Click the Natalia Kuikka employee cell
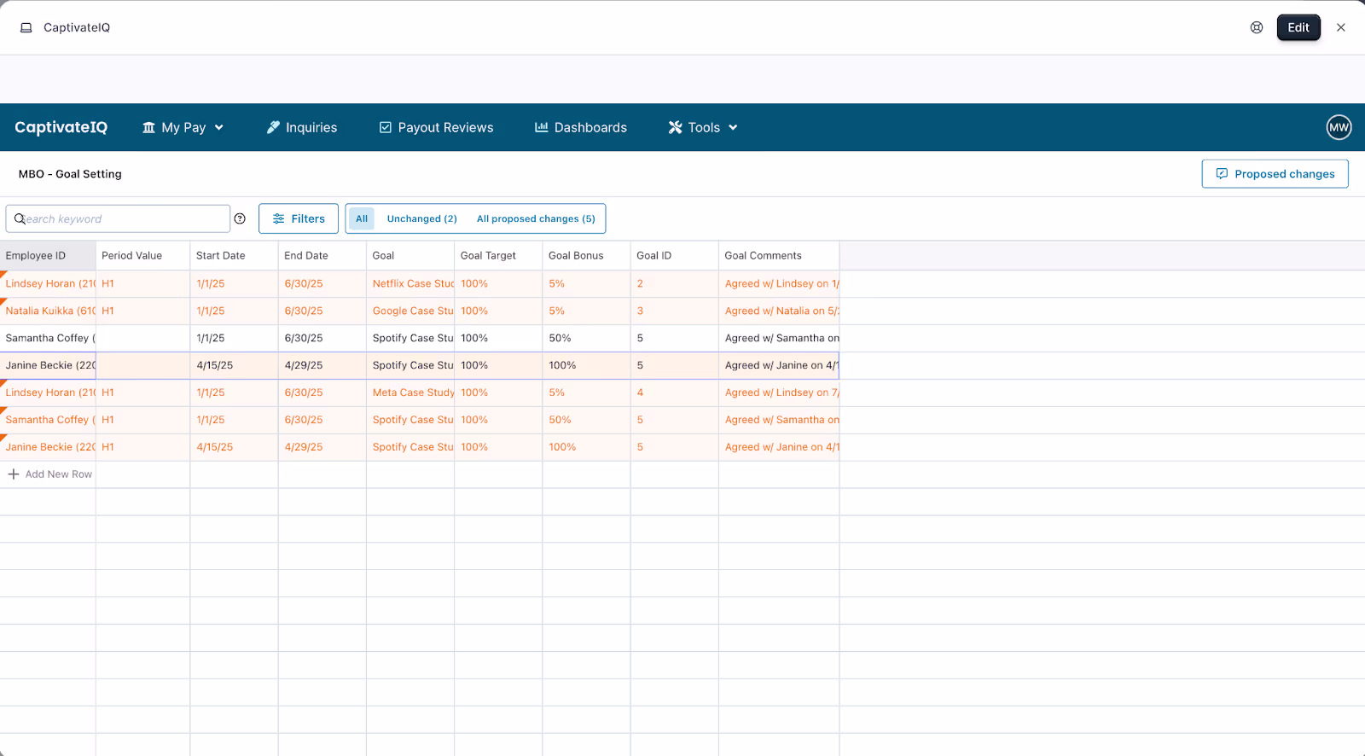The image size is (1365, 756). pos(48,311)
